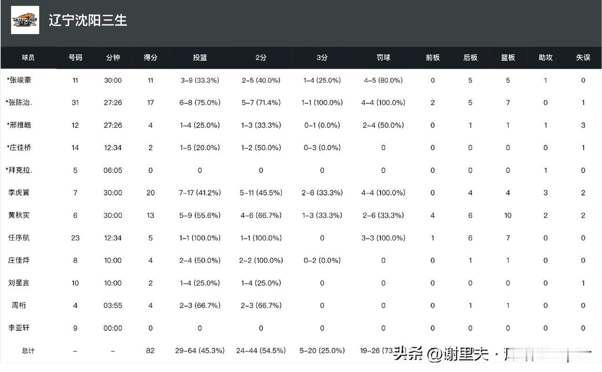
Task: Click player name *庄佳桥
Action: point(19,147)
